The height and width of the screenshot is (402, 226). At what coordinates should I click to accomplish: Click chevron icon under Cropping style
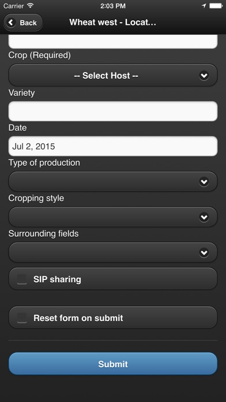(x=204, y=217)
